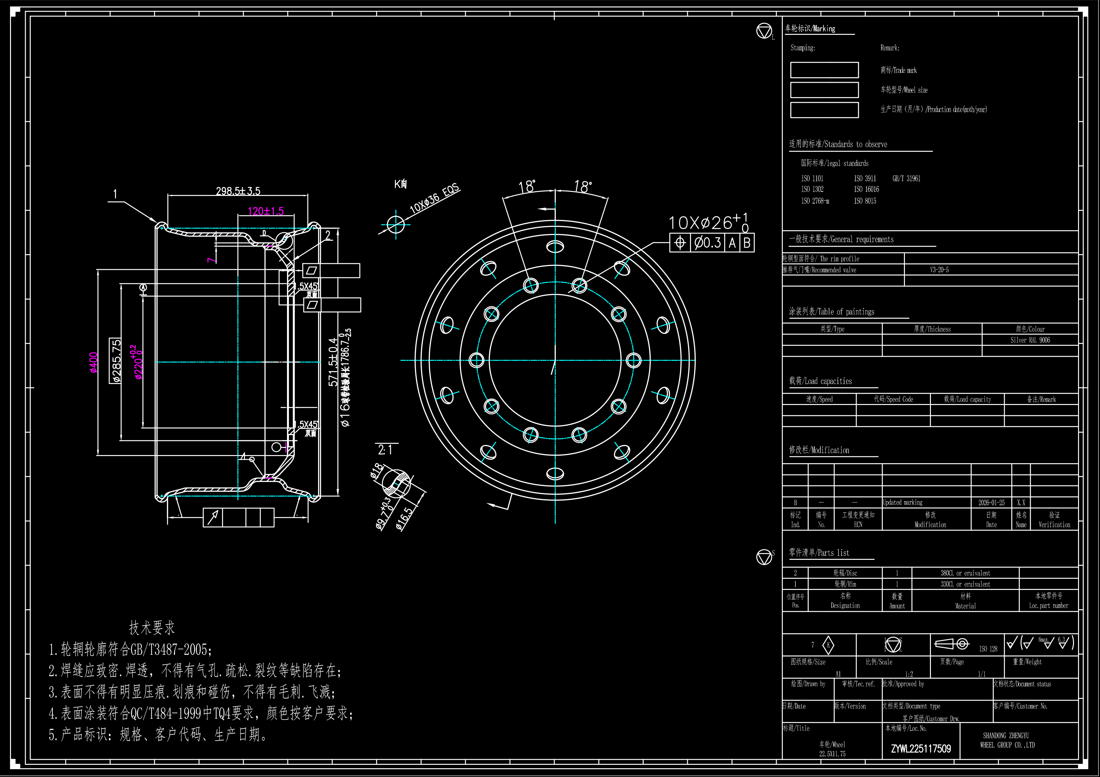Click the boxed ø285.75 dimension
The height and width of the screenshot is (777, 1100).
[x=115, y=361]
